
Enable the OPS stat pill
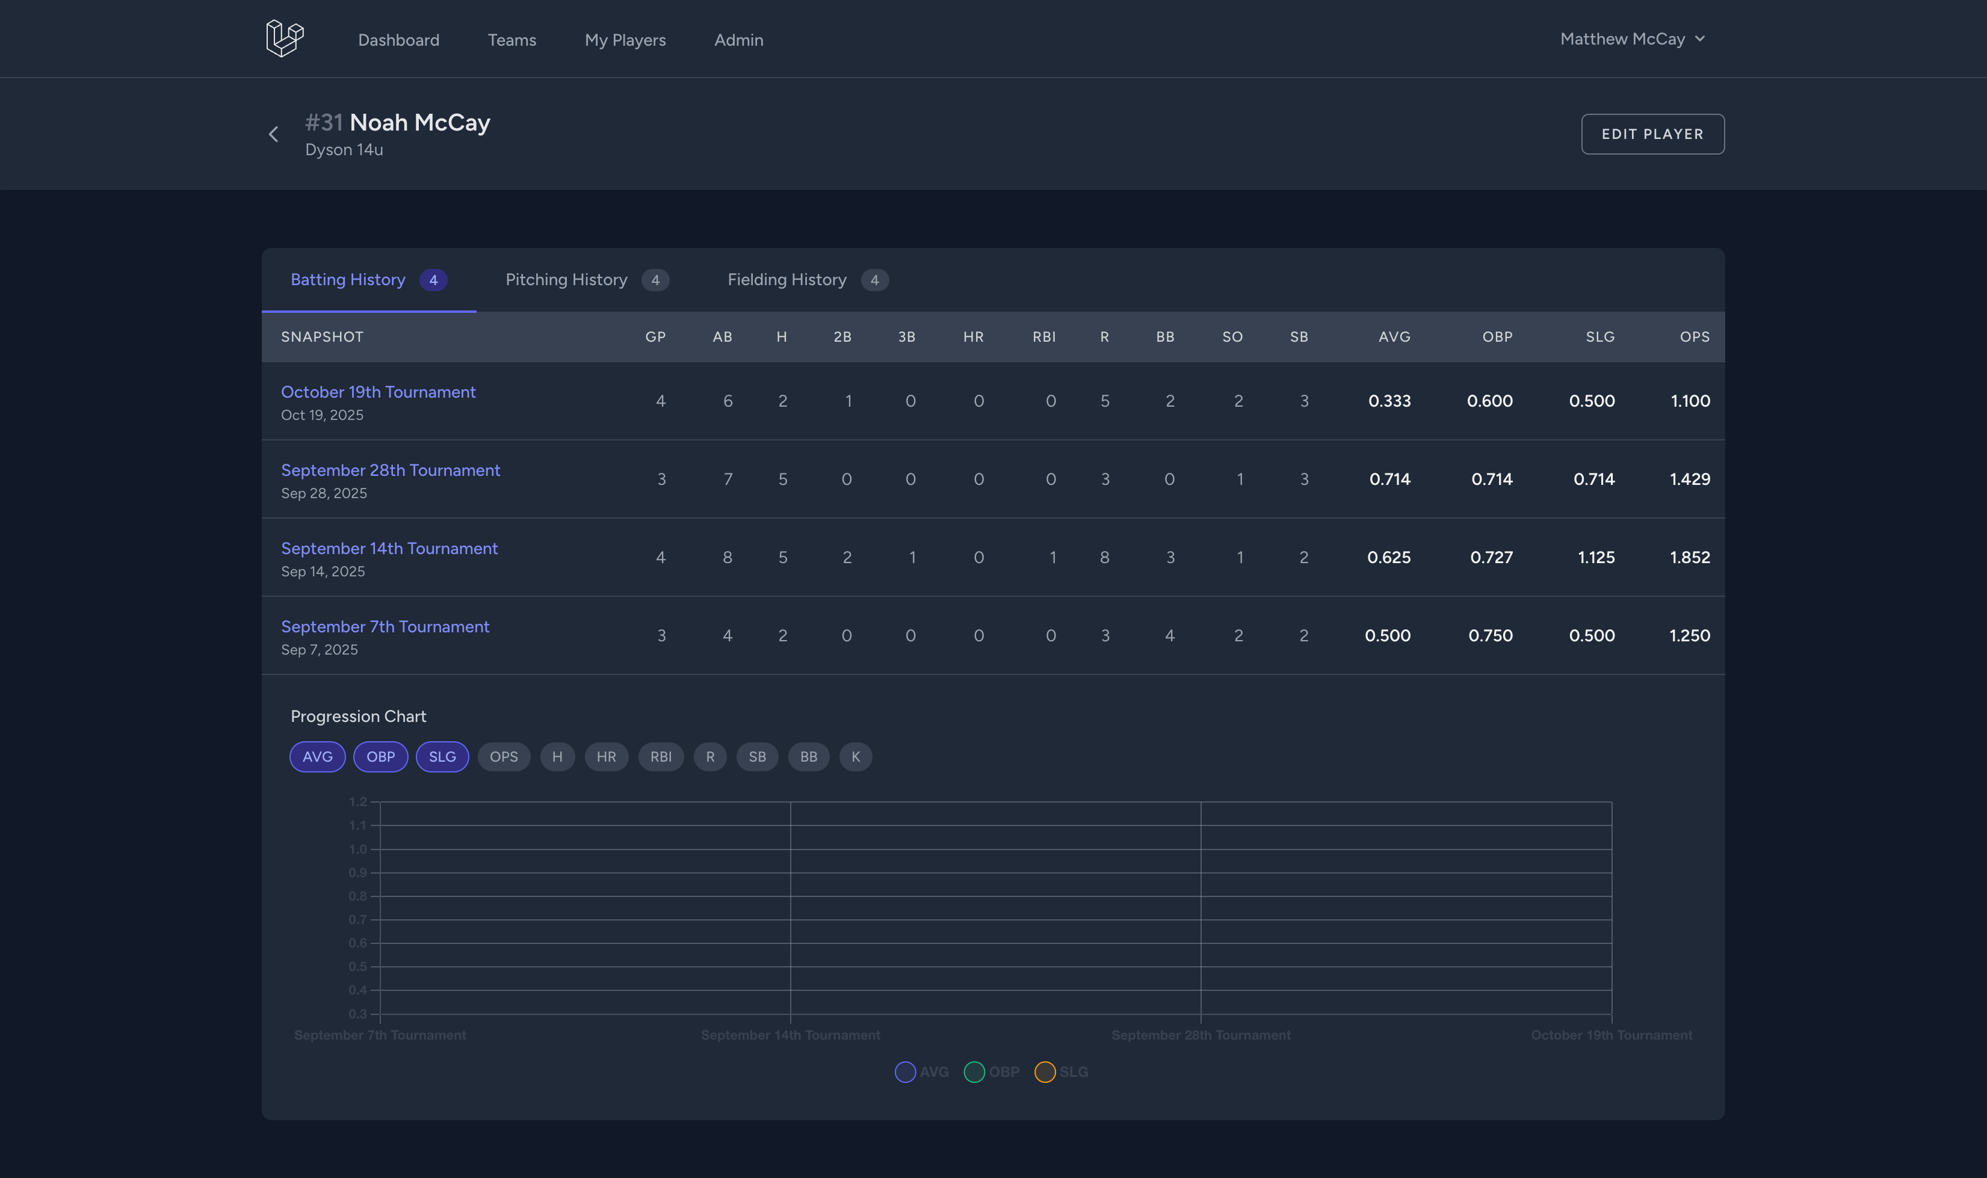click(x=504, y=756)
